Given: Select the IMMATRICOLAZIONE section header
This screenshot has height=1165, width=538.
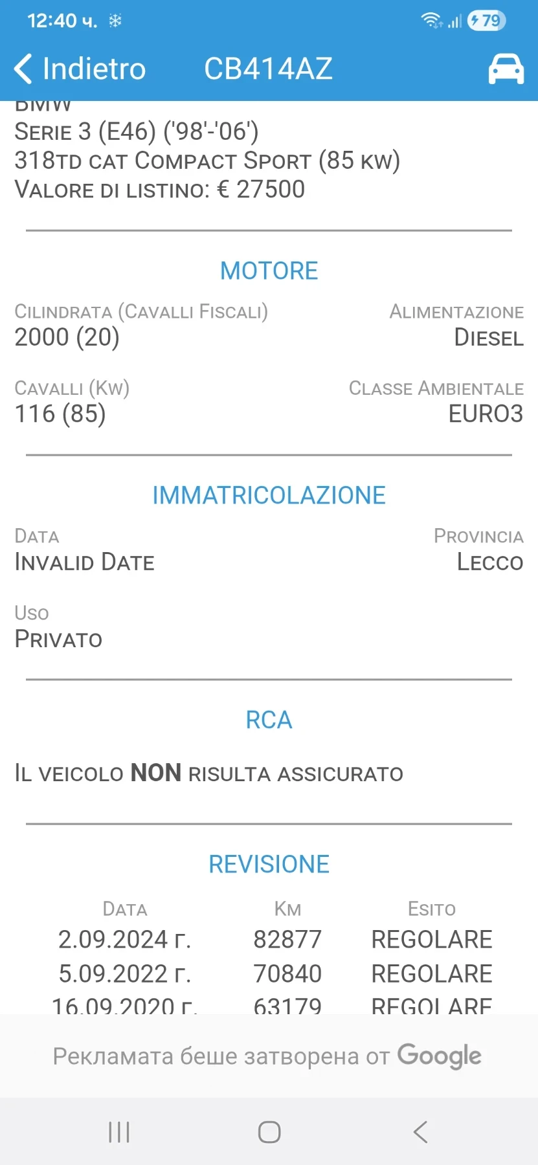Looking at the screenshot, I should [269, 495].
